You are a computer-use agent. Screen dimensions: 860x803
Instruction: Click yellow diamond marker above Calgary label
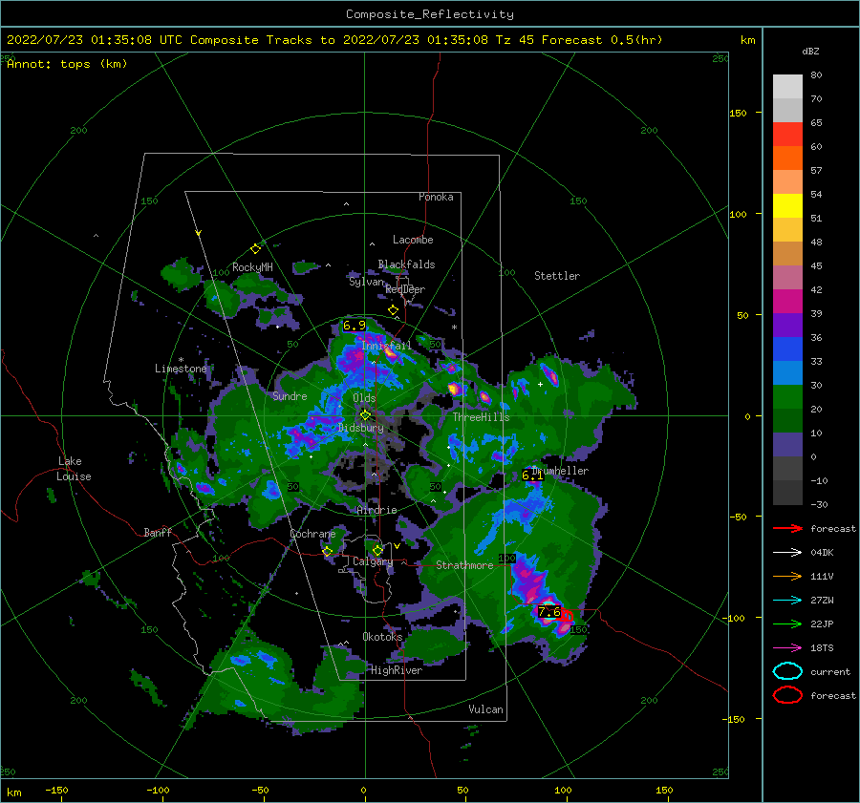pyautogui.click(x=377, y=550)
